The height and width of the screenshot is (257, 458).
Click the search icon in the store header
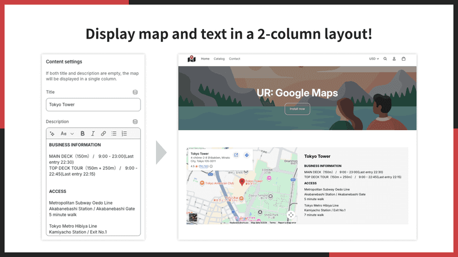(386, 58)
